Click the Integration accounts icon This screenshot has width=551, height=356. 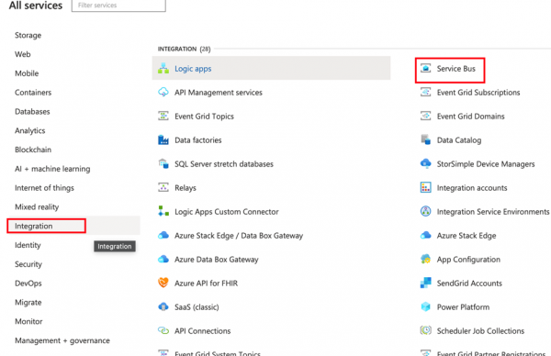(x=425, y=187)
